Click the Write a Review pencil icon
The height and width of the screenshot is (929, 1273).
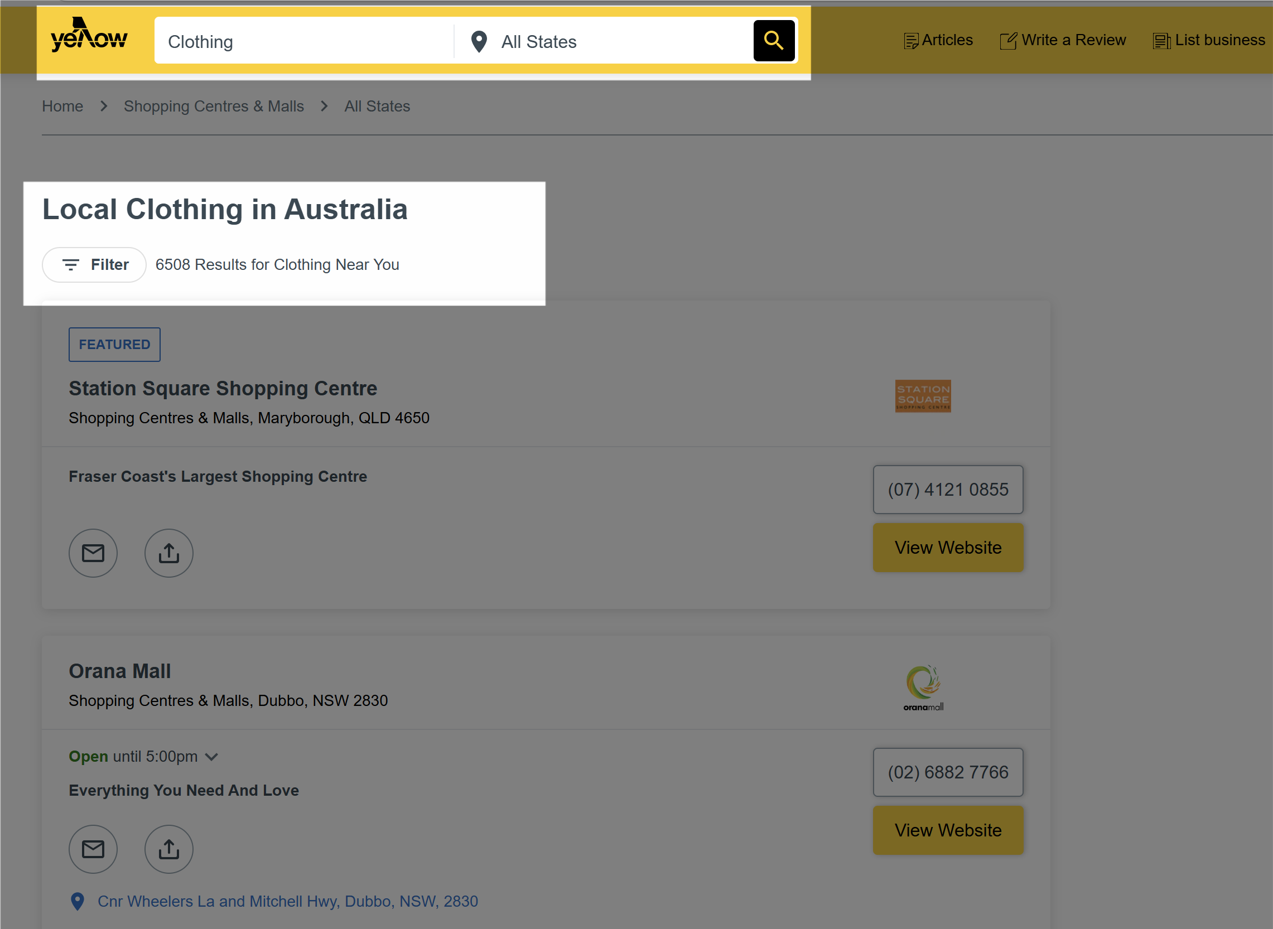[x=1008, y=41]
